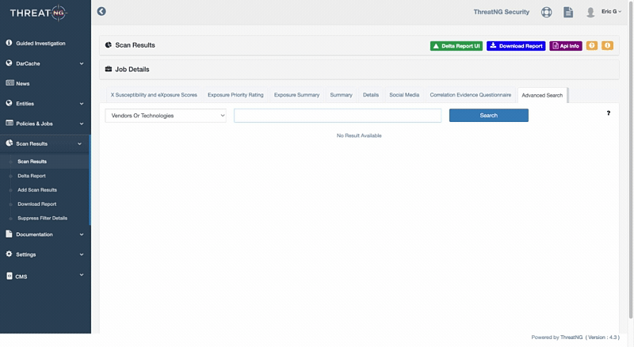Click Guided Investigation menu label
This screenshot has width=634, height=347.
point(40,44)
